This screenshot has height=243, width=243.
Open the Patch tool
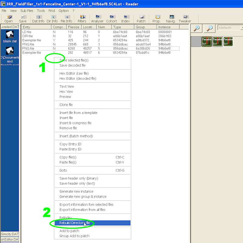(x=141, y=19)
